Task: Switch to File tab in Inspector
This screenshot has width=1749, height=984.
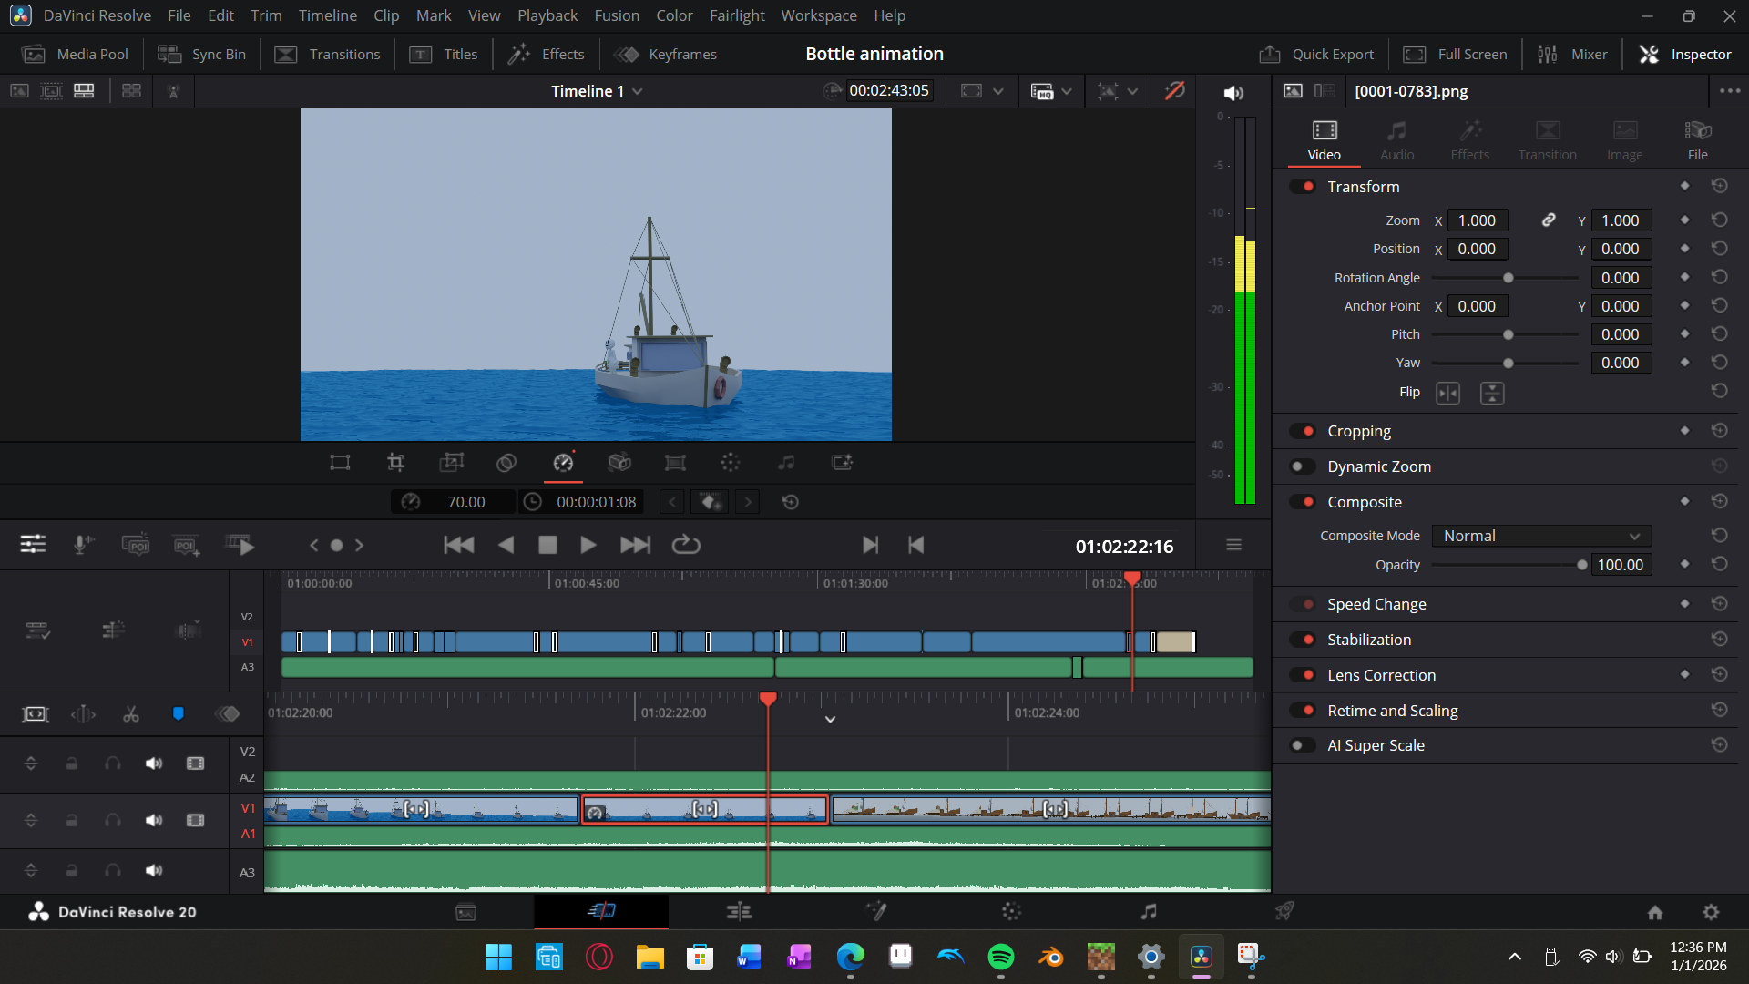Action: 1697,140
